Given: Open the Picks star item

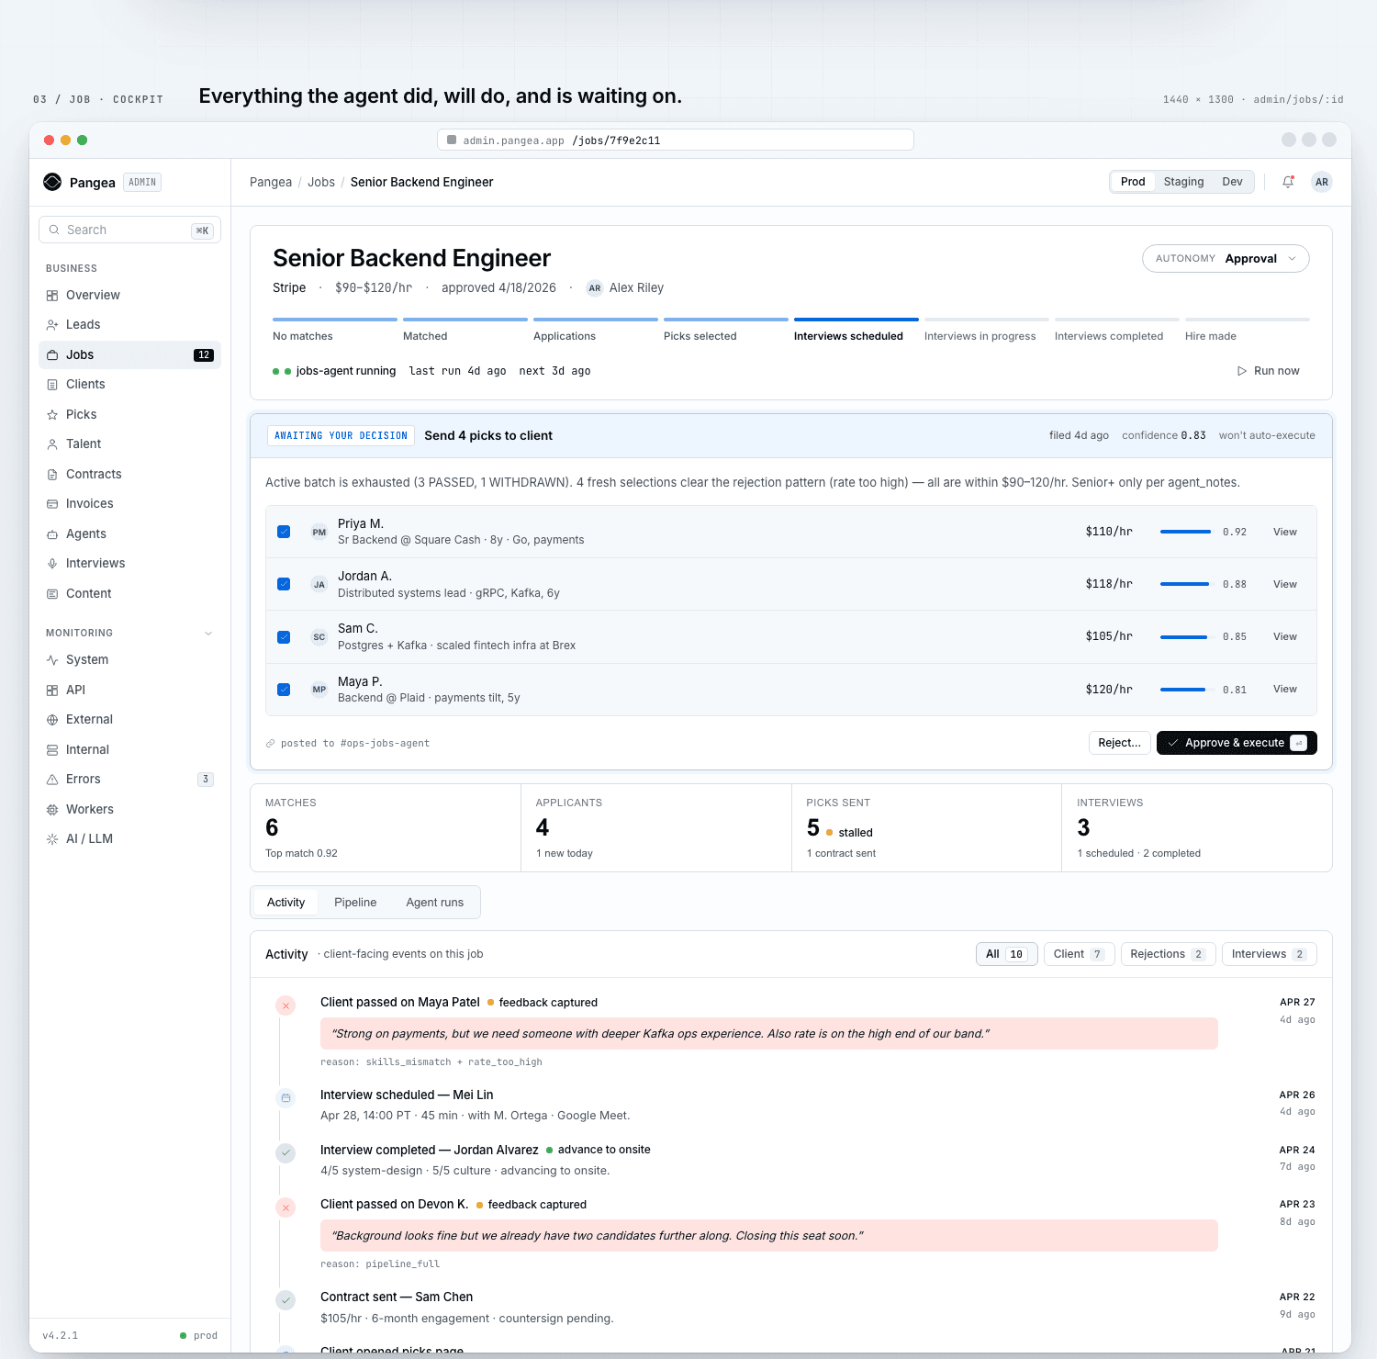Looking at the screenshot, I should point(129,414).
